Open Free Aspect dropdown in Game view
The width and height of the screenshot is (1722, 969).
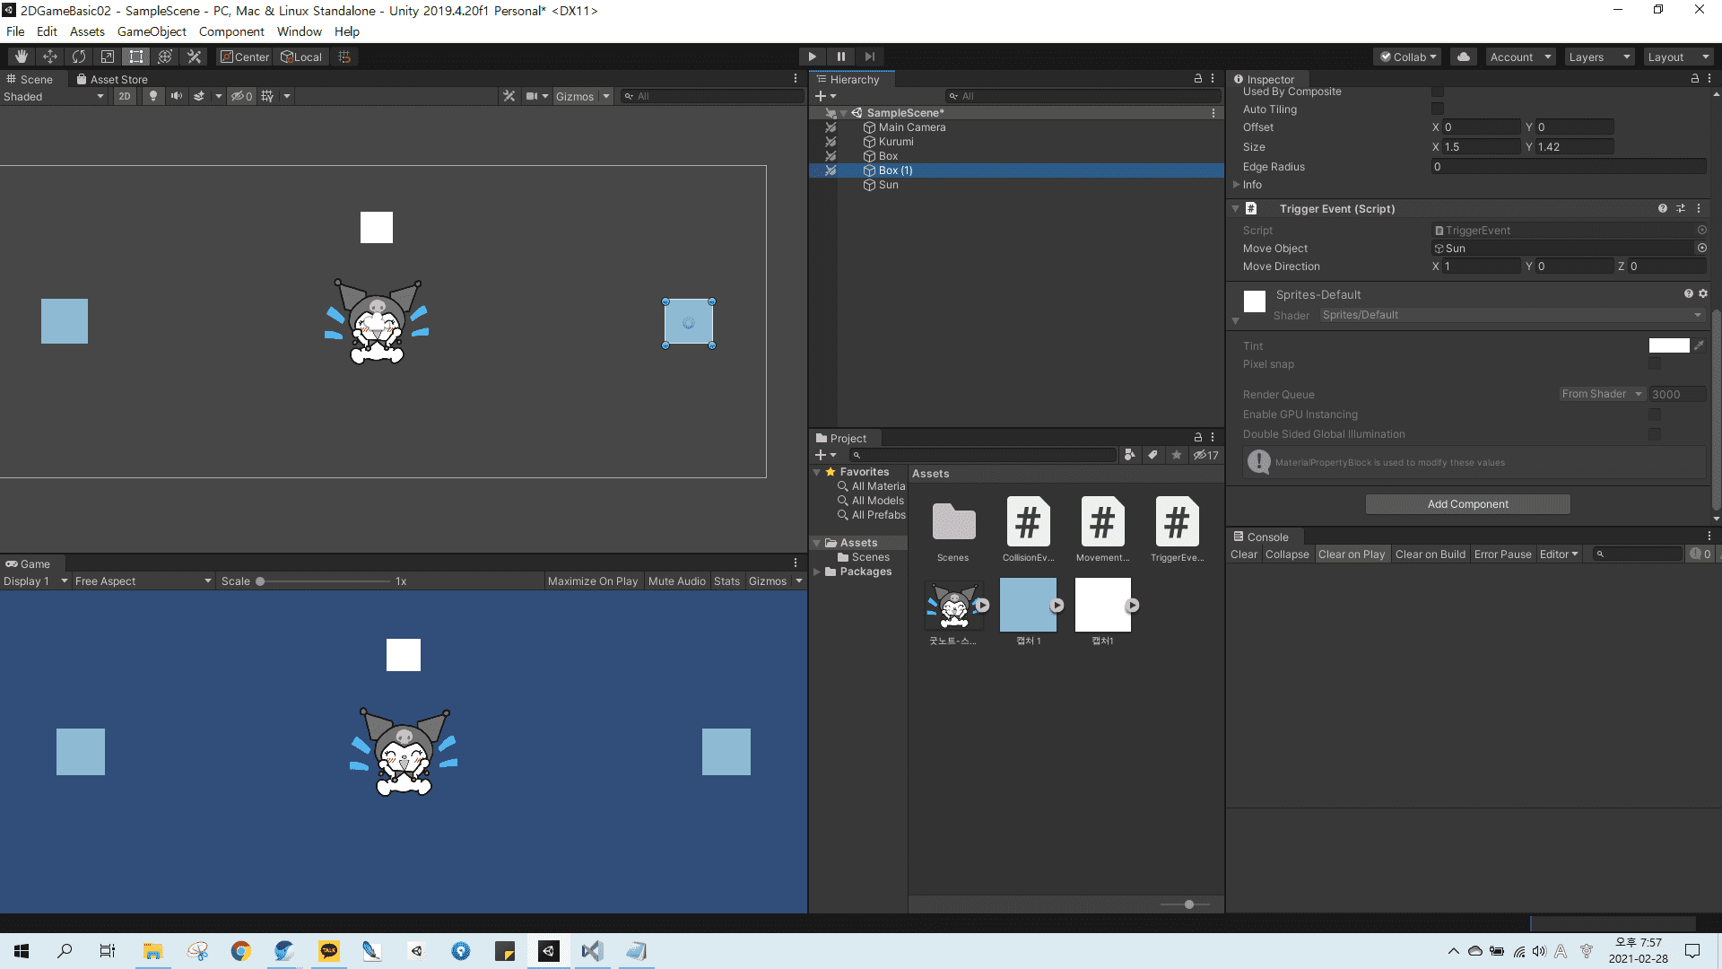point(143,581)
